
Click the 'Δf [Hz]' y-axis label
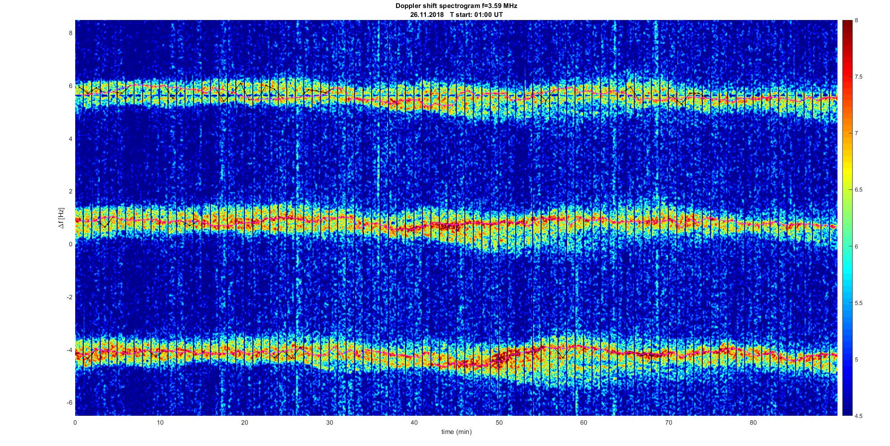pyautogui.click(x=61, y=218)
